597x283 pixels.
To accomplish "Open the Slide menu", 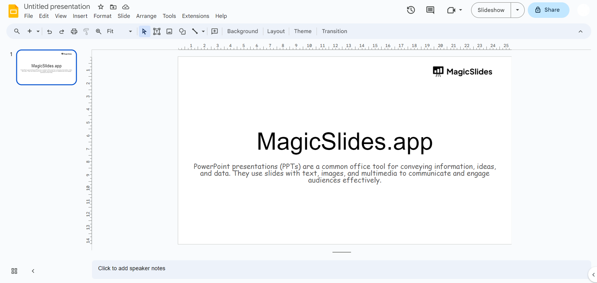I will click(124, 16).
